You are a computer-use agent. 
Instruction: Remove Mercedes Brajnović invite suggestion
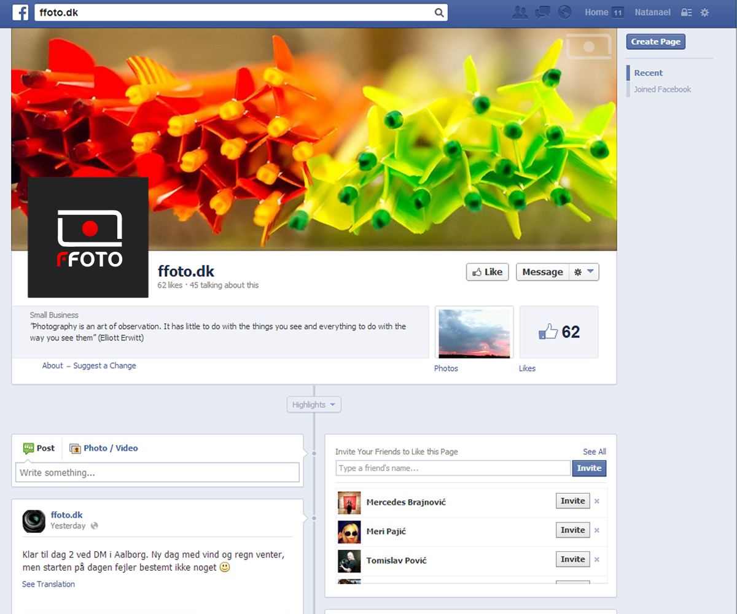pyautogui.click(x=597, y=501)
